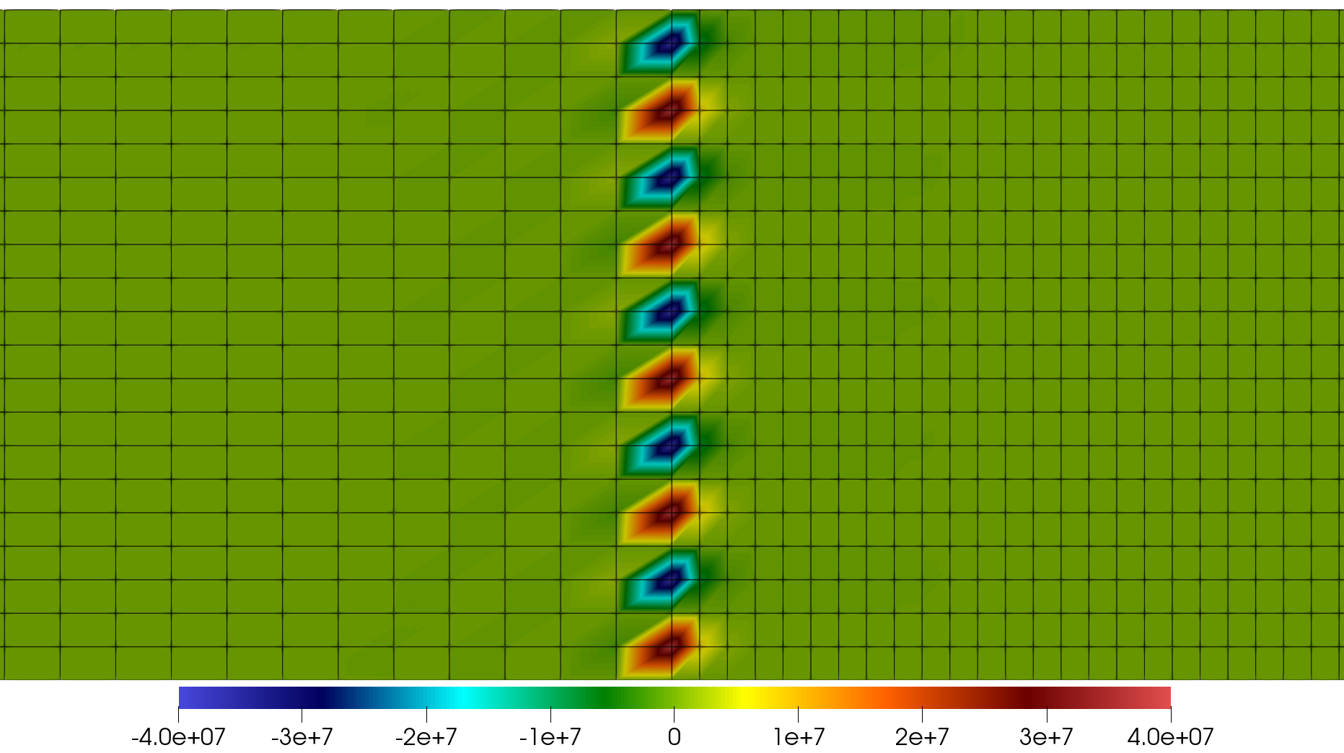
Task: Click the 2e+7 legend tick label
Action: 922,736
